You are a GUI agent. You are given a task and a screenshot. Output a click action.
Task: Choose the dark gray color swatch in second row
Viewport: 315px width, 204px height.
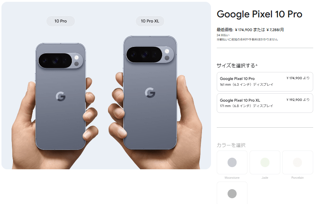coord(232,193)
